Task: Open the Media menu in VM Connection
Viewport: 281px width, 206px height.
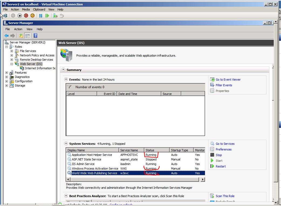Action: [26, 9]
